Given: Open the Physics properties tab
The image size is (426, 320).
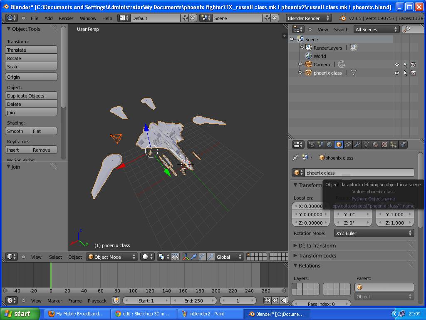Looking at the screenshot, I should [402, 145].
